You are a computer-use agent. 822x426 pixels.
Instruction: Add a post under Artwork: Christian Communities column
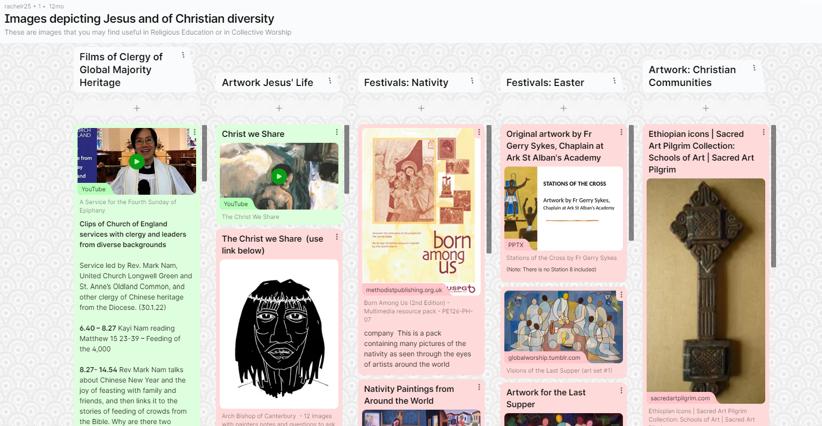tap(706, 108)
